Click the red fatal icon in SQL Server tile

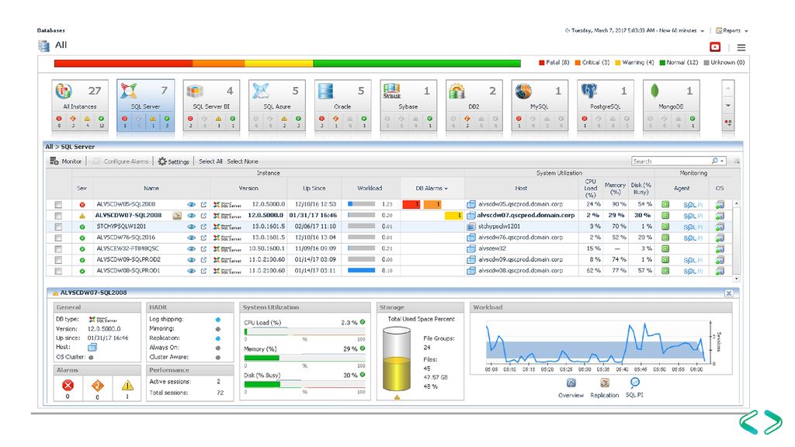point(125,119)
